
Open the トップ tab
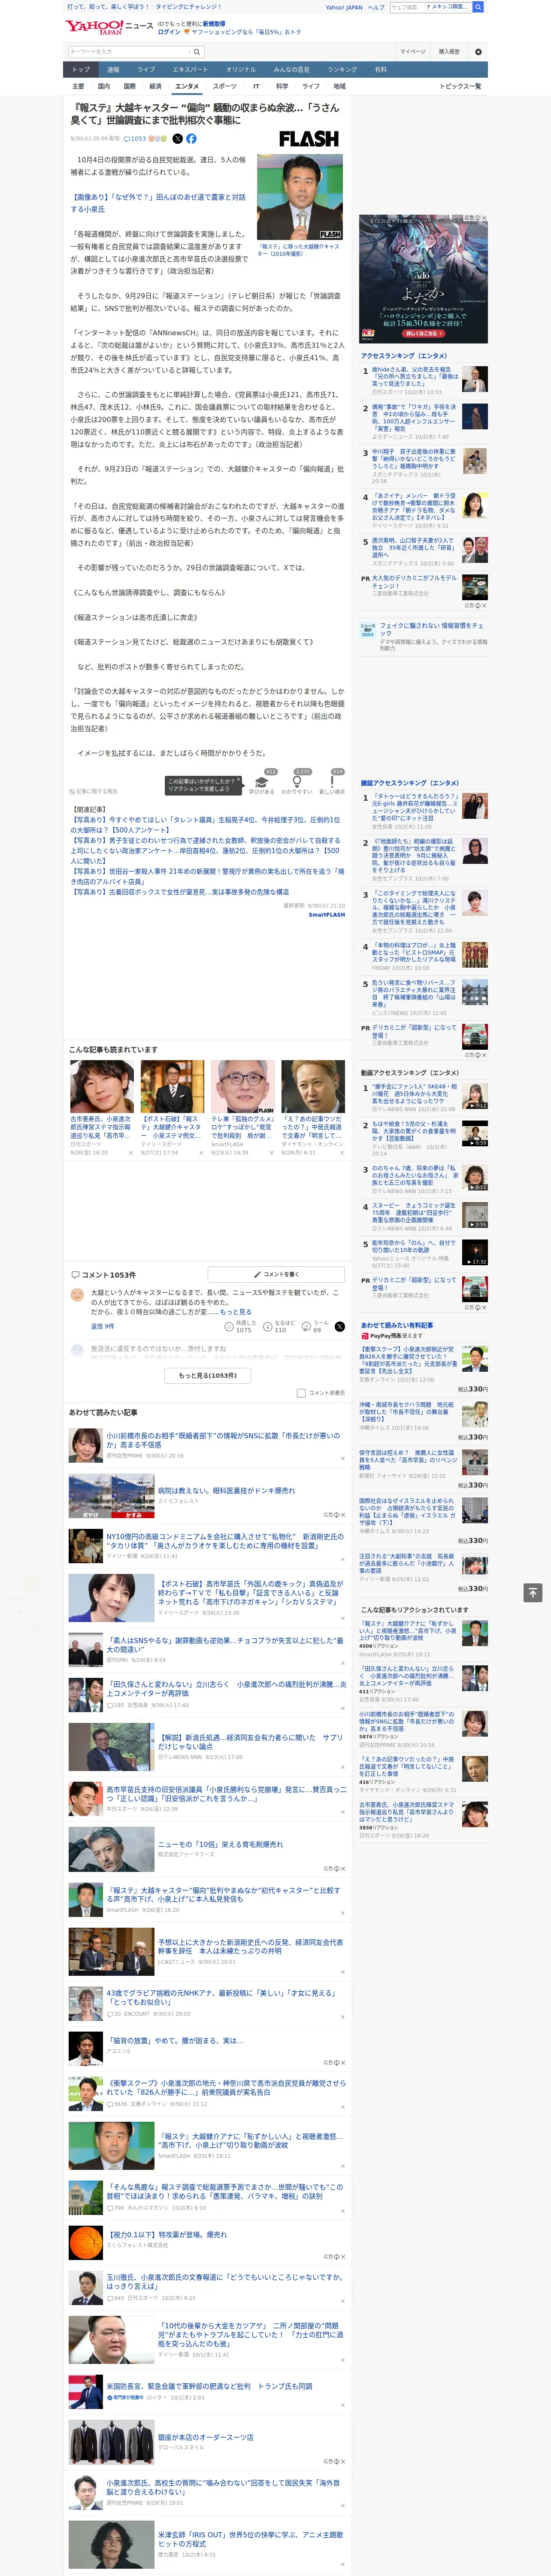81,69
